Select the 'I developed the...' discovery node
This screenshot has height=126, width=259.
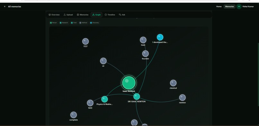[160, 37]
